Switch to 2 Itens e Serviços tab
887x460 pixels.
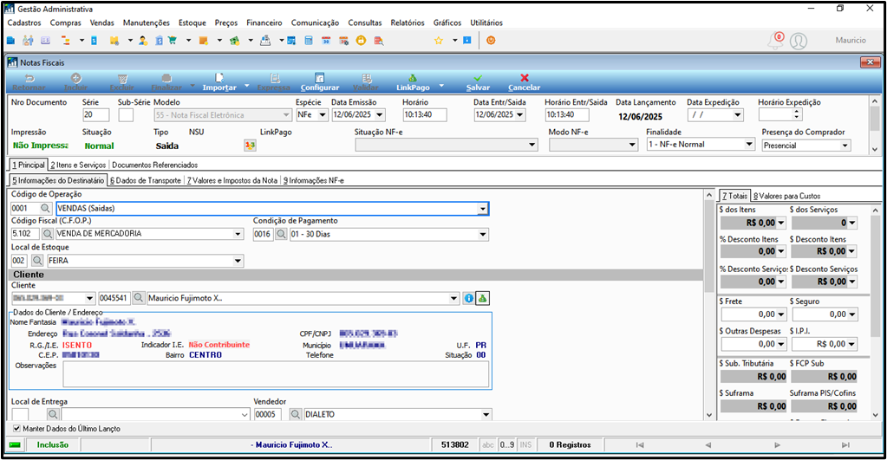[x=78, y=165]
